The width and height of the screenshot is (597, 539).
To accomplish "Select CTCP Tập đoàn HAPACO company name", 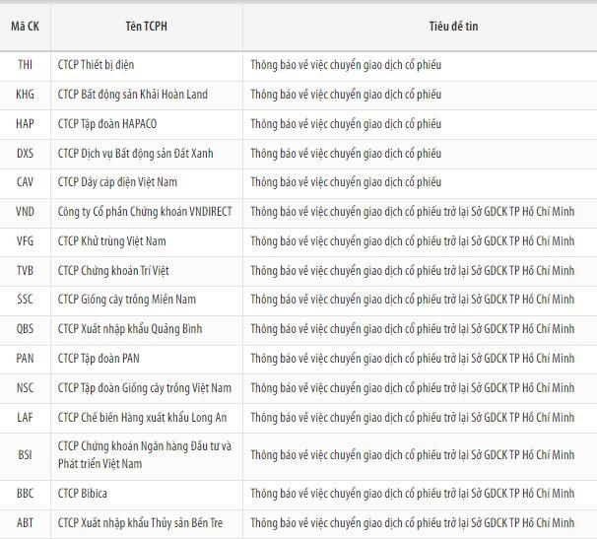I will pos(106,124).
